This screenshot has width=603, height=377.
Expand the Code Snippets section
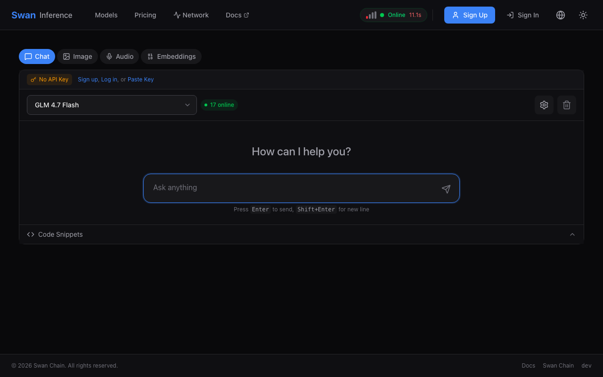(301, 234)
